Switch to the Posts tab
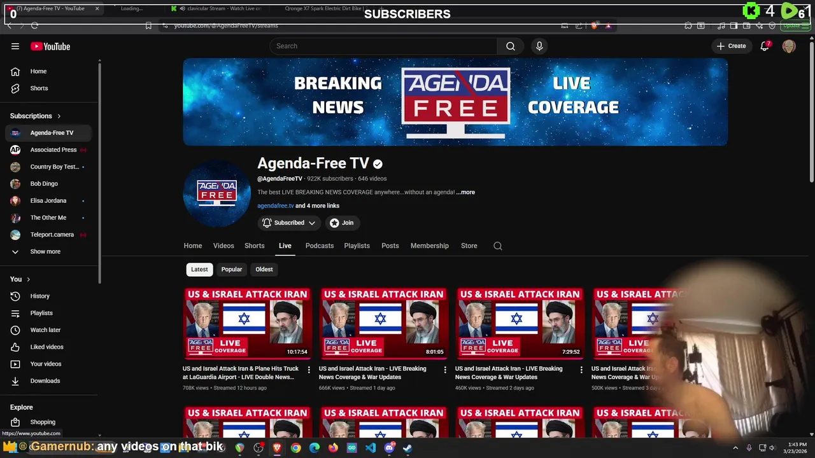The image size is (815, 458). pyautogui.click(x=390, y=246)
